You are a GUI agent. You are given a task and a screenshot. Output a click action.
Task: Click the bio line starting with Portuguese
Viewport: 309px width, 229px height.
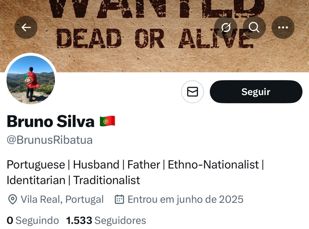pyautogui.click(x=136, y=164)
